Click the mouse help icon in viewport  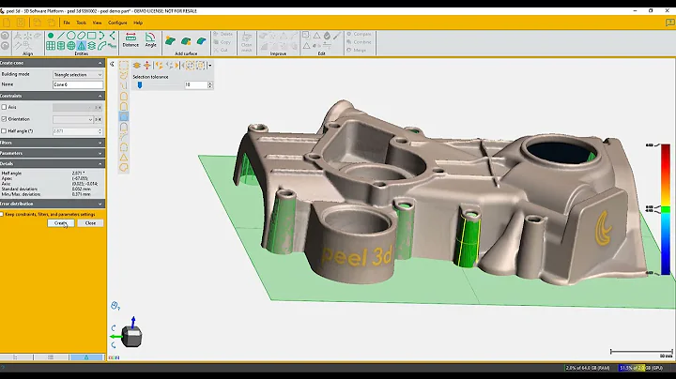(x=115, y=306)
